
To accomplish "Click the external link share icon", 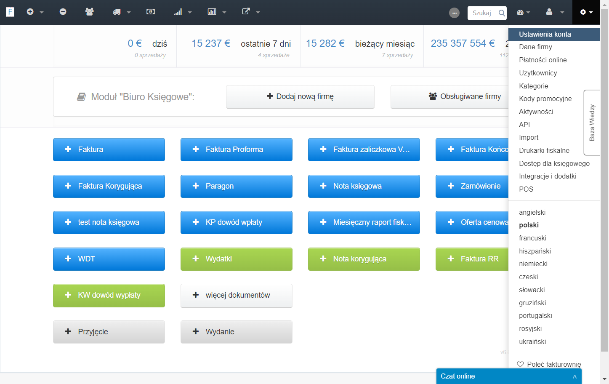I will tap(246, 11).
